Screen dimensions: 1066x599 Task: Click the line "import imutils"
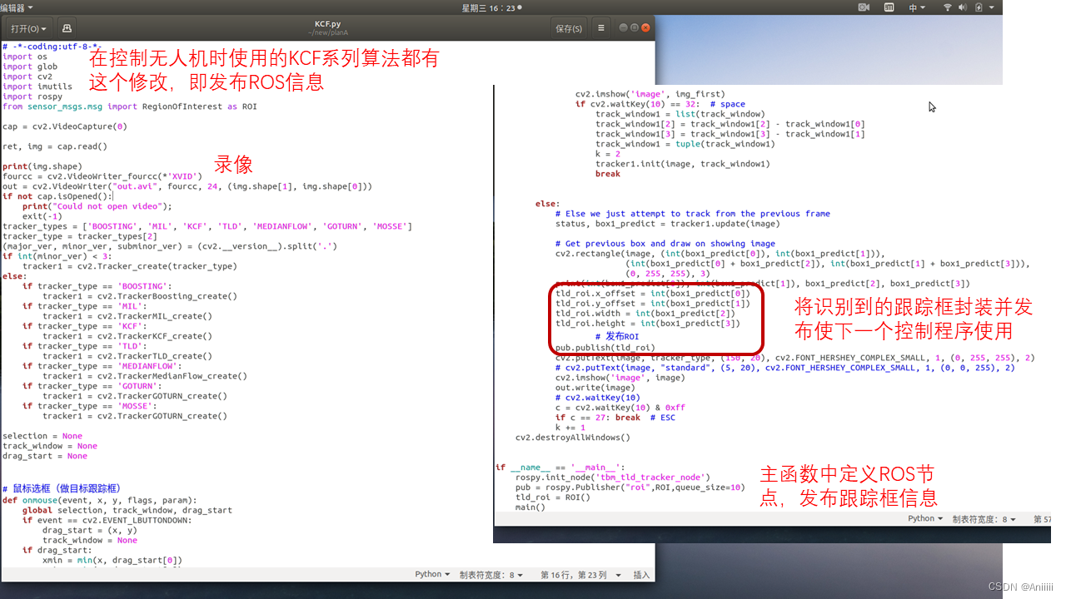37,87
